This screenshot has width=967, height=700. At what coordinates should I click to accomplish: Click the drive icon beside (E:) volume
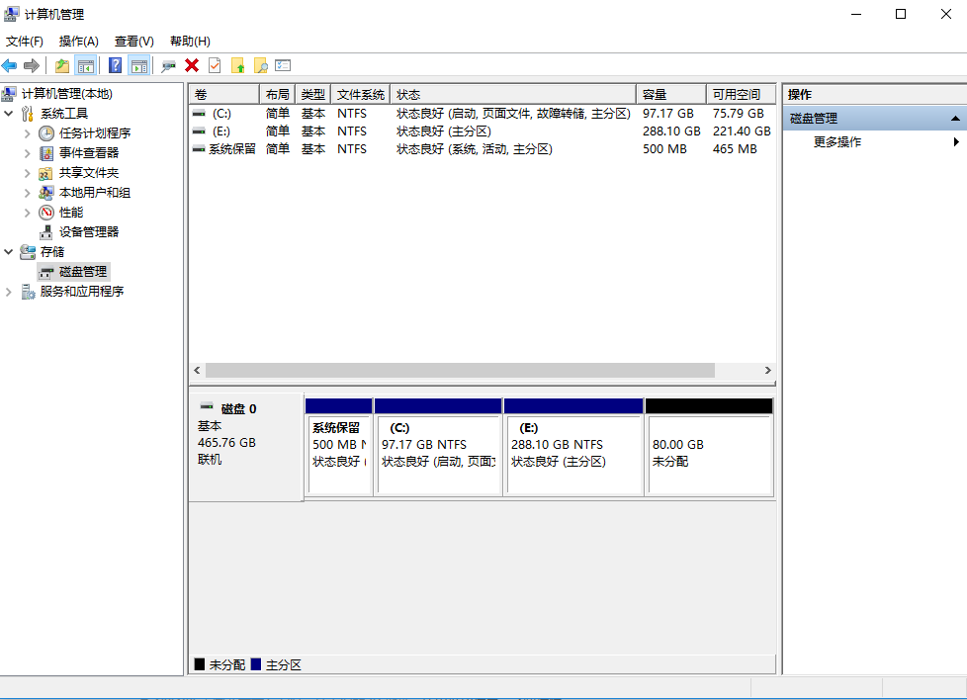[x=199, y=131]
